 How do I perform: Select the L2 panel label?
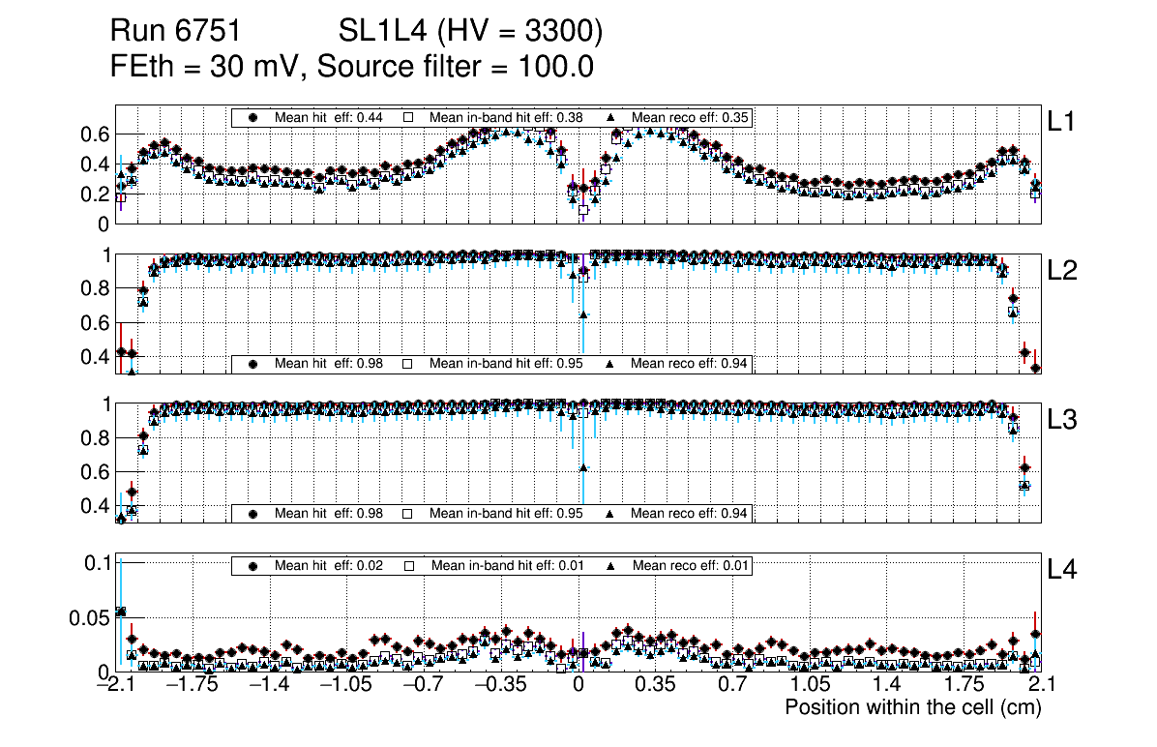coord(1061,271)
